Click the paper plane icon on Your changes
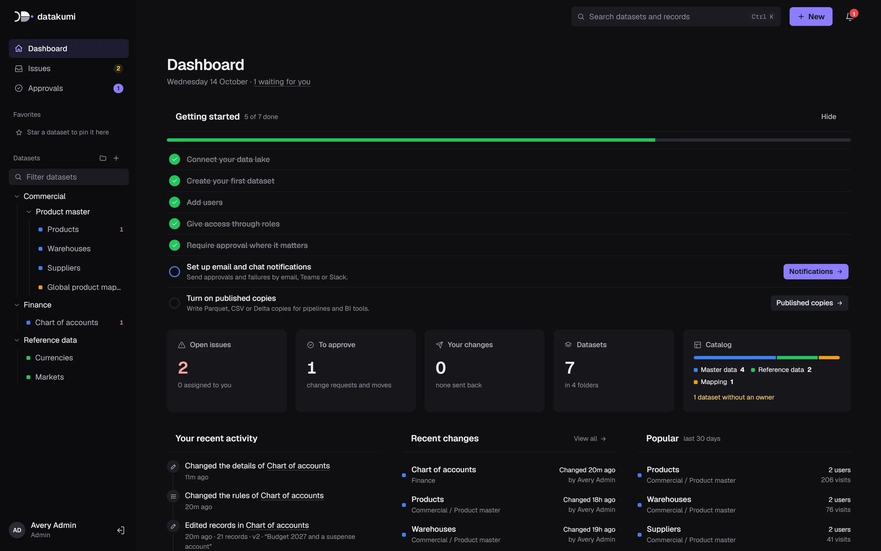This screenshot has height=551, width=881. (x=439, y=345)
